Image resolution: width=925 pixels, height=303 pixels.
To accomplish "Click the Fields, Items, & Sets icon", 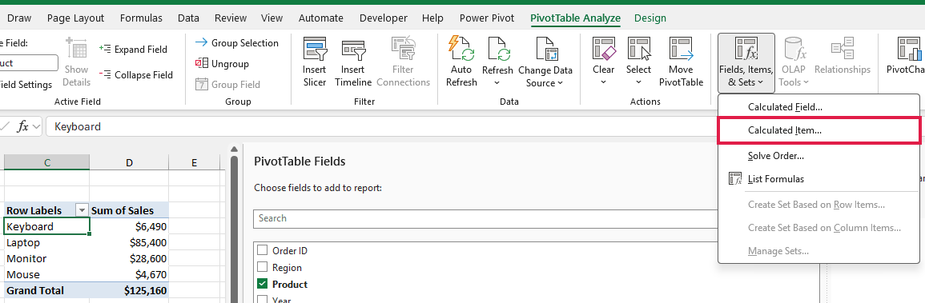I will point(746,49).
